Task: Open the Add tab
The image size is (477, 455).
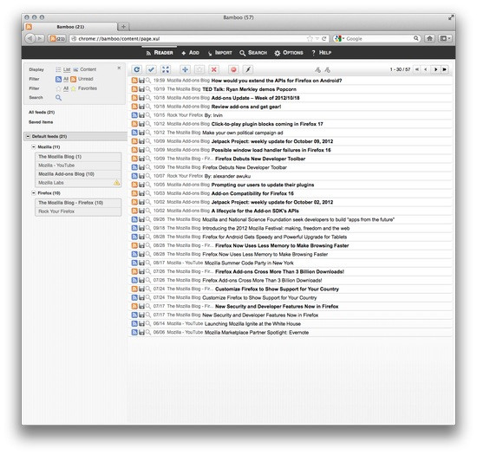Action: click(190, 53)
